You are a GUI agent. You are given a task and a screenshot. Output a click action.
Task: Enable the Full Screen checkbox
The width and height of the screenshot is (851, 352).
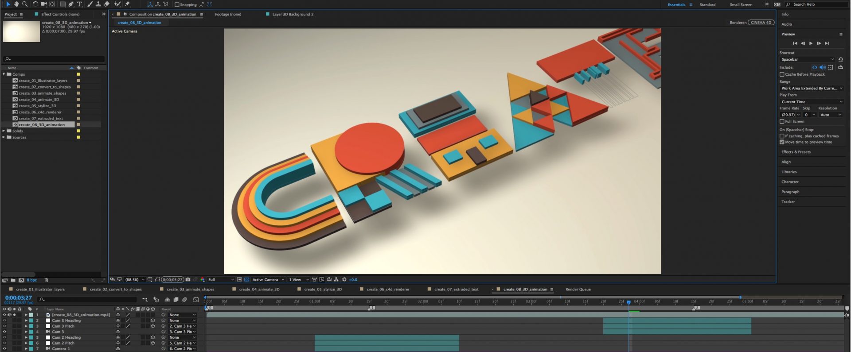tap(782, 121)
